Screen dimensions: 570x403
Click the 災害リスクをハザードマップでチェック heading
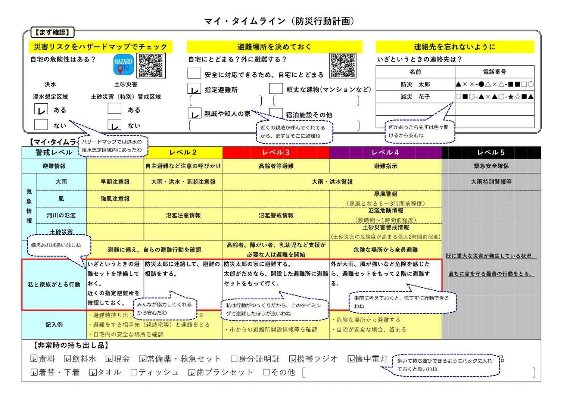coord(101,47)
